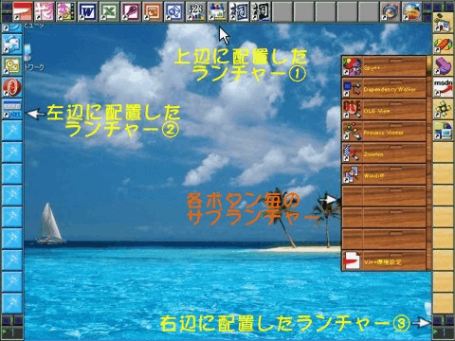455x341 pixels.
Task: Launch the red round icon on the left launcher
Action: (x=12, y=87)
